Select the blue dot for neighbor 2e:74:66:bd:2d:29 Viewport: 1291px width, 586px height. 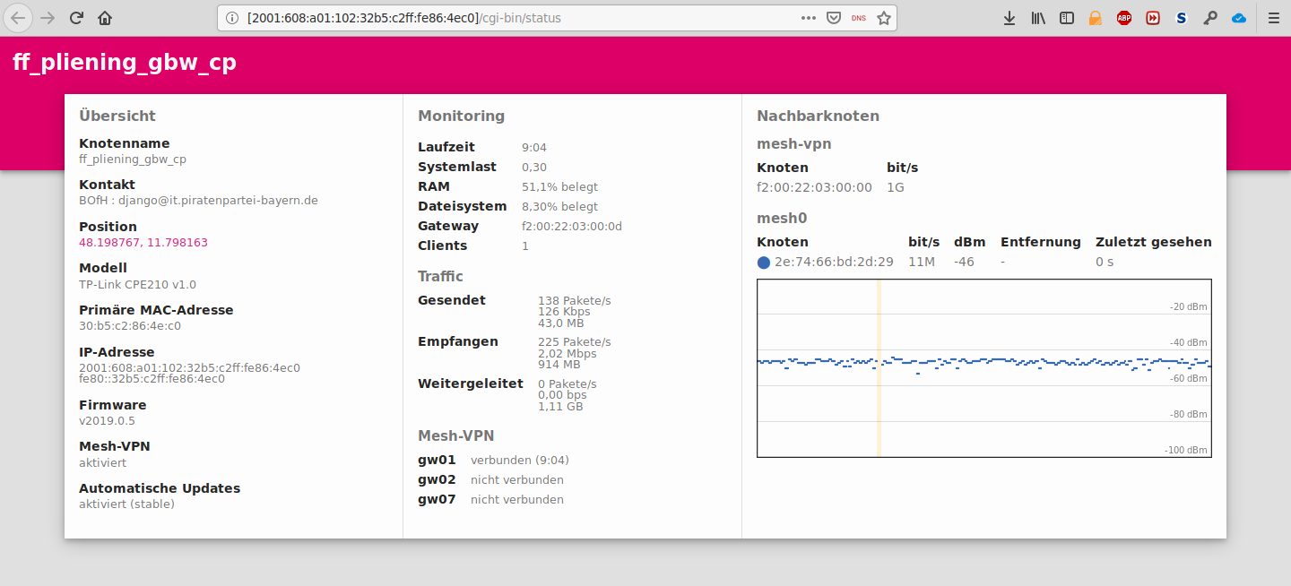click(x=764, y=263)
